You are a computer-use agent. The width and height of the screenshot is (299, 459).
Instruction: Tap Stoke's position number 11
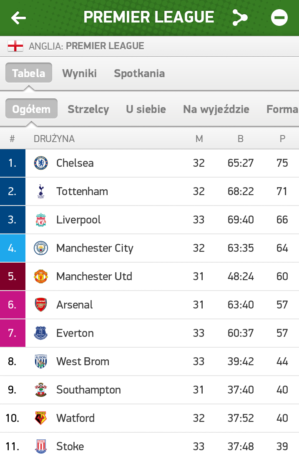click(x=13, y=446)
